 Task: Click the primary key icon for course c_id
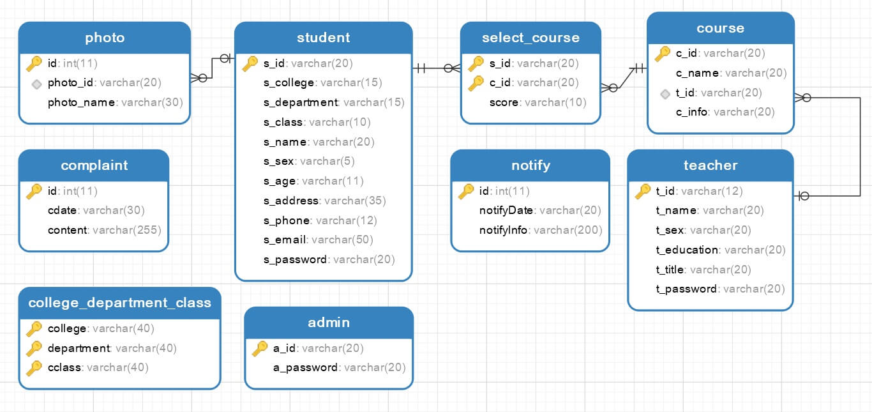(x=663, y=54)
